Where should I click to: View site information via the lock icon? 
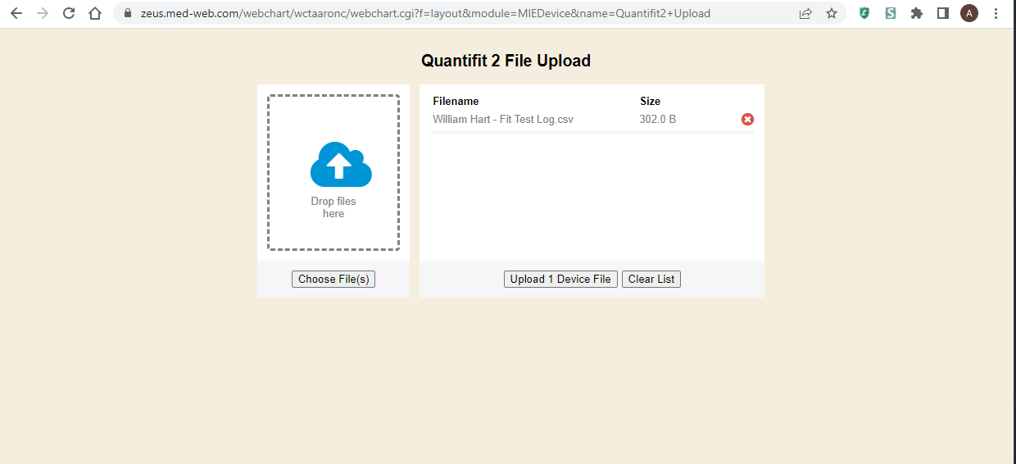[x=127, y=13]
